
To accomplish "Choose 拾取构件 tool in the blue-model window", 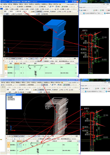I will tap(53, 12).
